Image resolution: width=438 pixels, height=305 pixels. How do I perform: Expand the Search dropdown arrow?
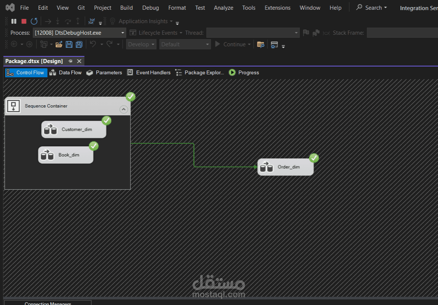pos(385,8)
